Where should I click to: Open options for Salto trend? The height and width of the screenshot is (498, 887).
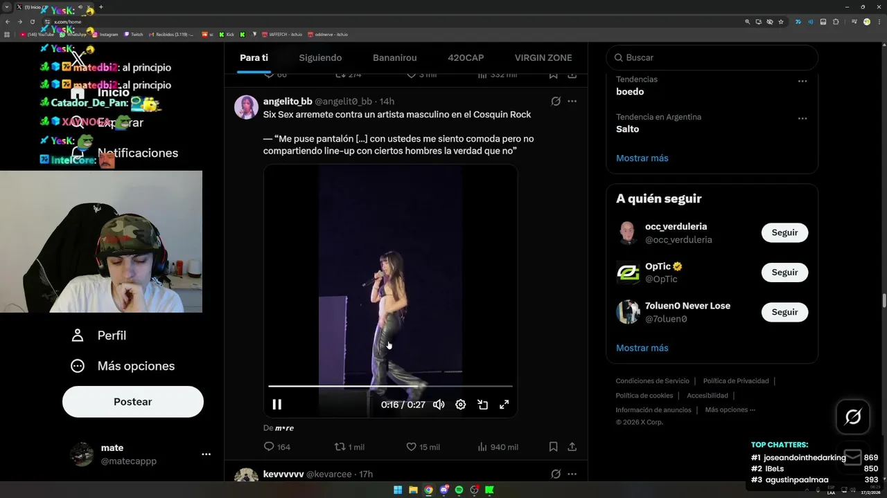(x=802, y=118)
